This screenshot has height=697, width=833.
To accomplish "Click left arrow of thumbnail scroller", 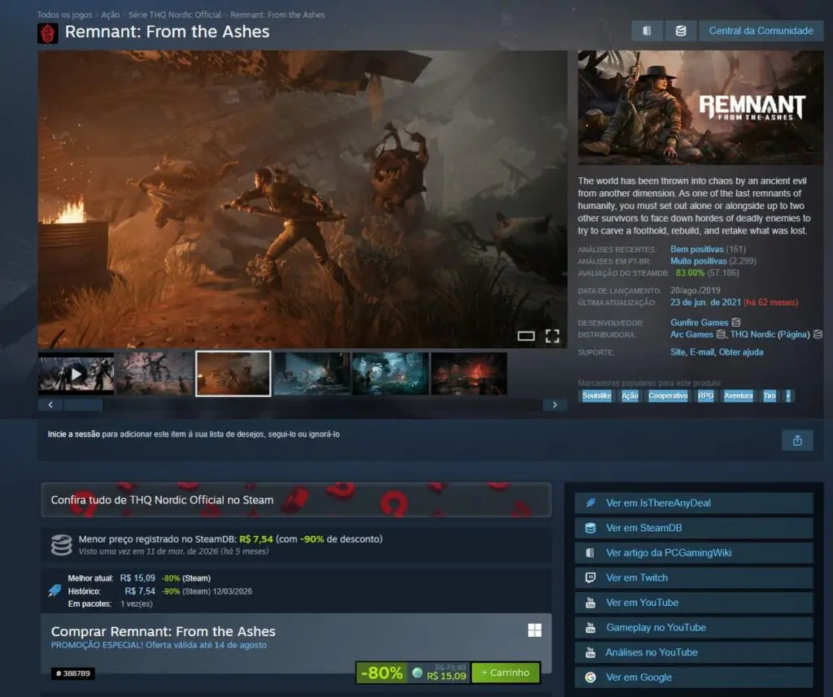I will coord(50,405).
